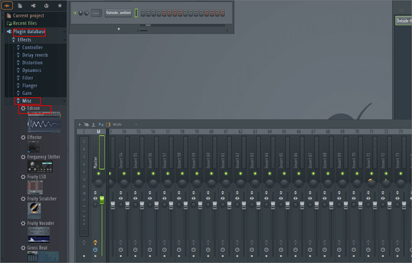The image size is (412, 263).
Task: Click Insert 58 polarity swap arrows
Action: (179, 193)
